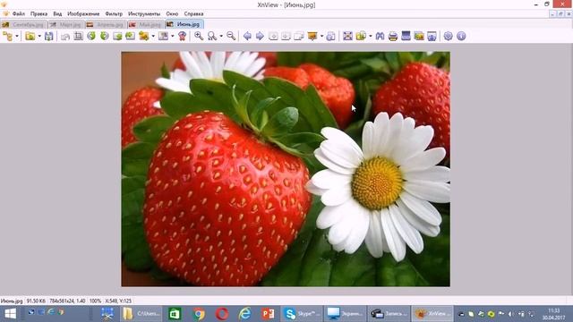The width and height of the screenshot is (573, 322).
Task: Save the image with the floppy disk icon
Action: (49, 36)
